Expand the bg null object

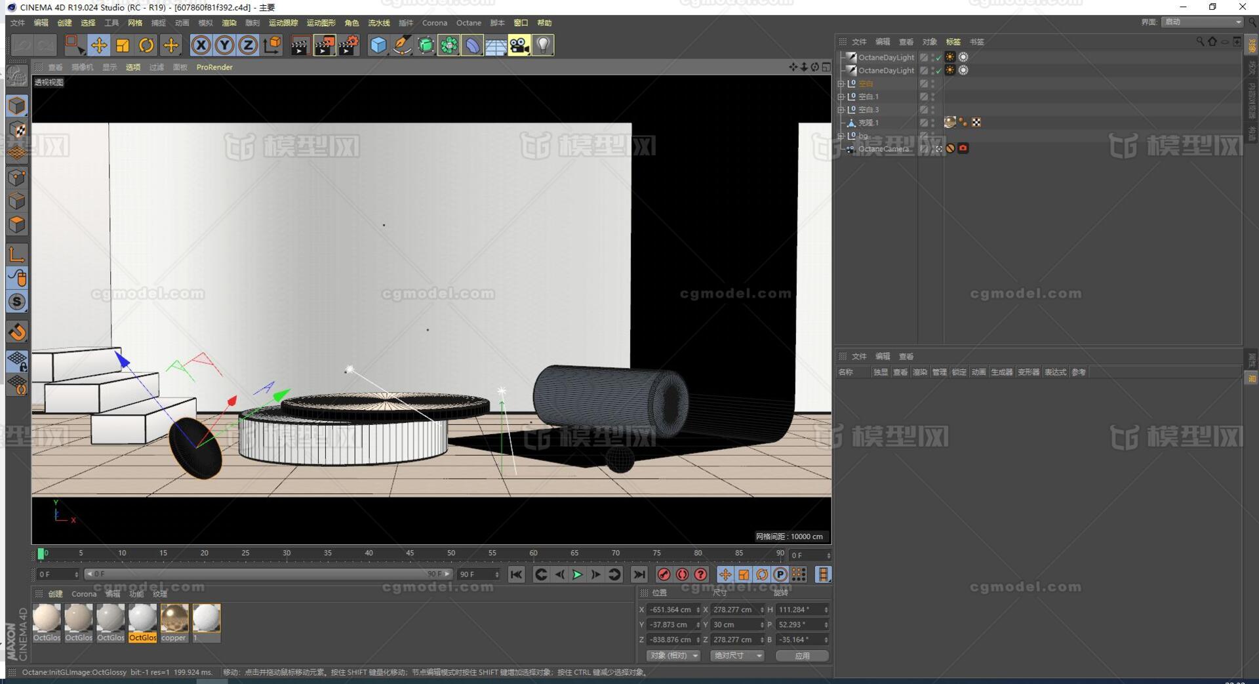point(841,136)
